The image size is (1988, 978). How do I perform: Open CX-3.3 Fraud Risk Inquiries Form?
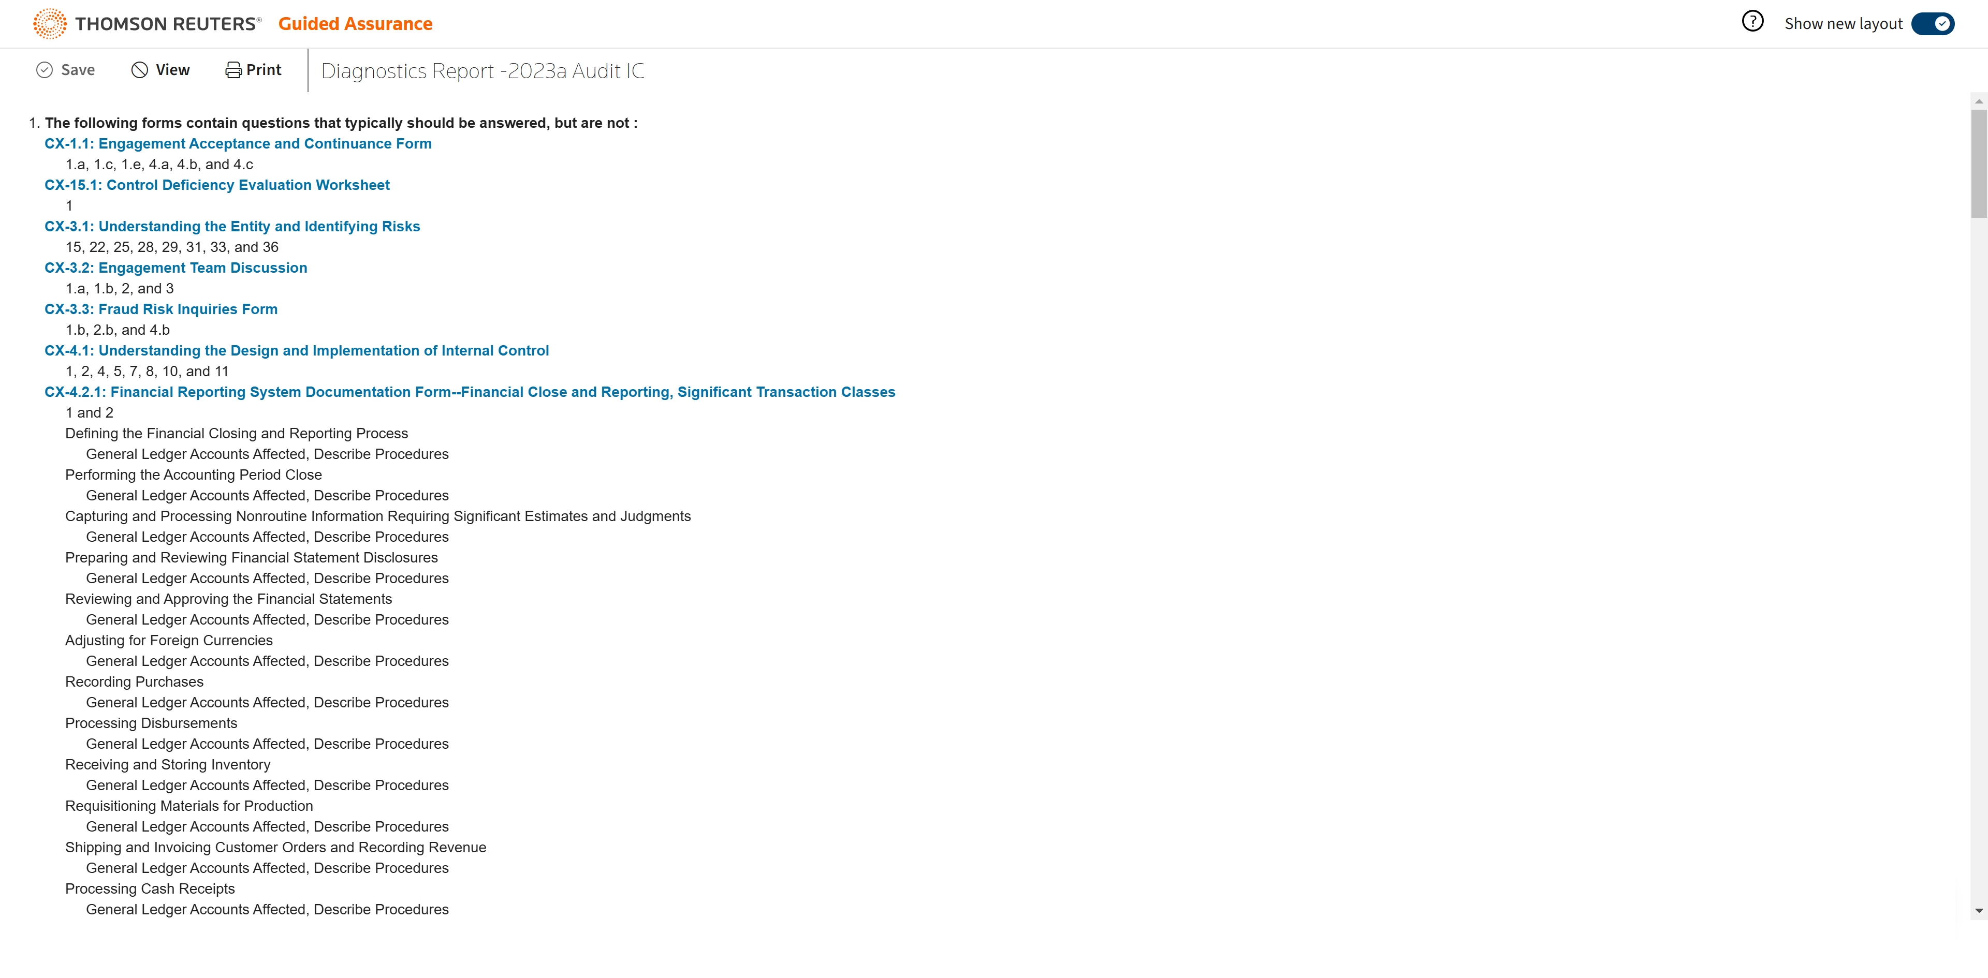coord(160,309)
